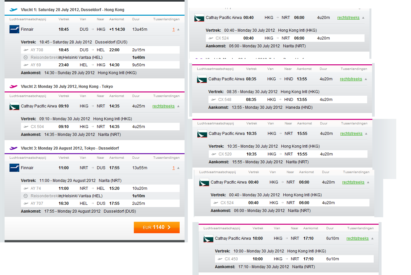Click flight number CX 450
411x275 pixels.
[231, 259]
